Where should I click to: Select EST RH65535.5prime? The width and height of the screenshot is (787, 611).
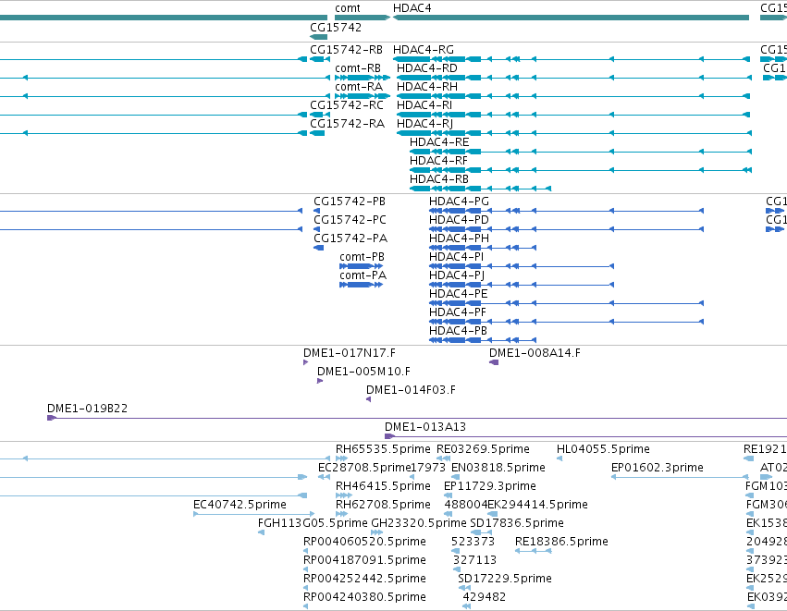point(383,449)
